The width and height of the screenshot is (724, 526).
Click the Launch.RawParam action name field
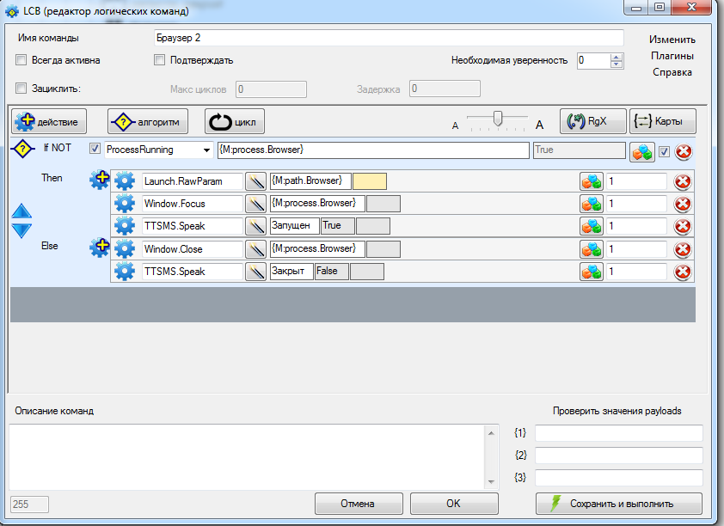(192, 181)
